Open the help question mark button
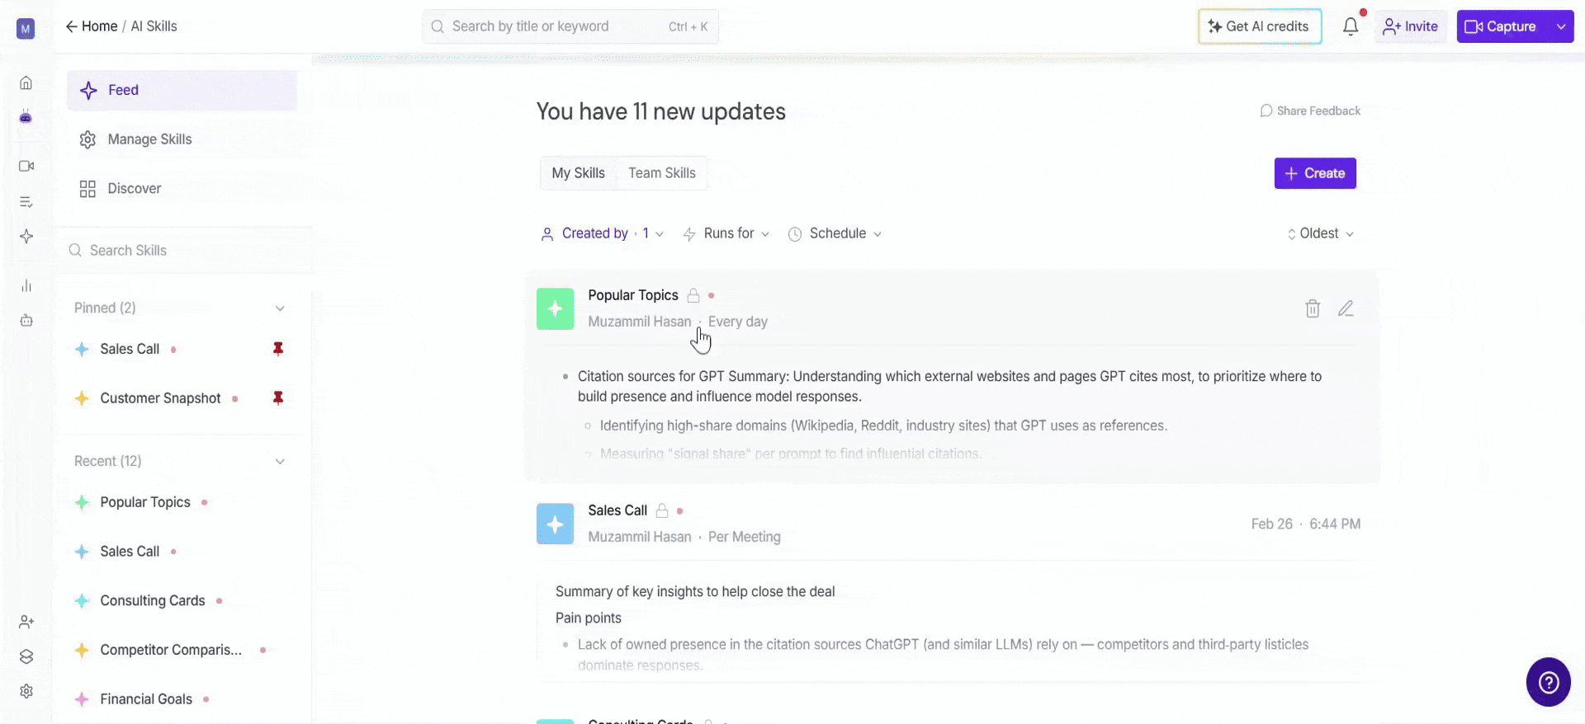1585x724 pixels. pyautogui.click(x=1548, y=682)
